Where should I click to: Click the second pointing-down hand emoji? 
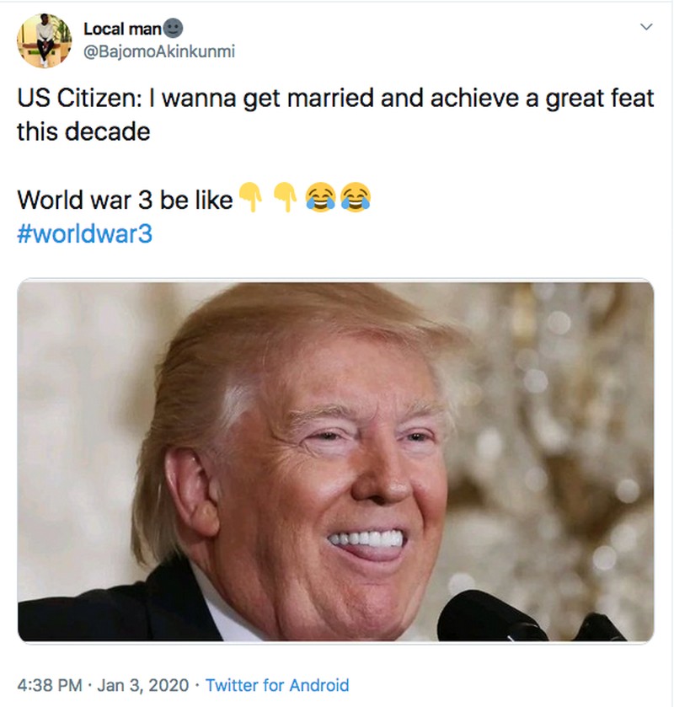point(286,198)
